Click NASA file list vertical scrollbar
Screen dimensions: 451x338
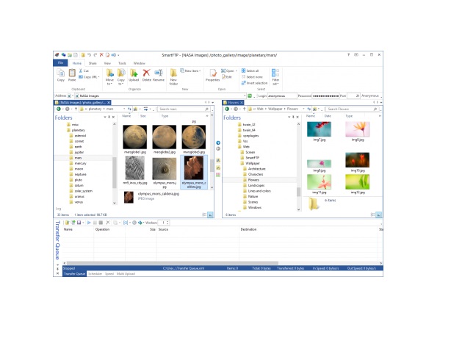[212, 165]
